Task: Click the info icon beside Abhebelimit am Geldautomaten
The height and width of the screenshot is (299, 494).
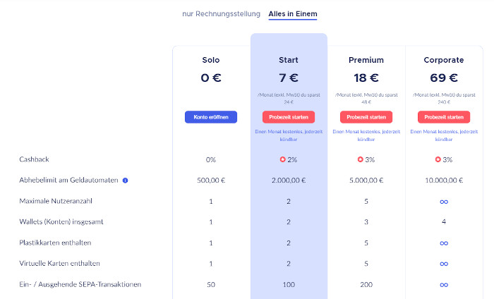Action: 125,181
